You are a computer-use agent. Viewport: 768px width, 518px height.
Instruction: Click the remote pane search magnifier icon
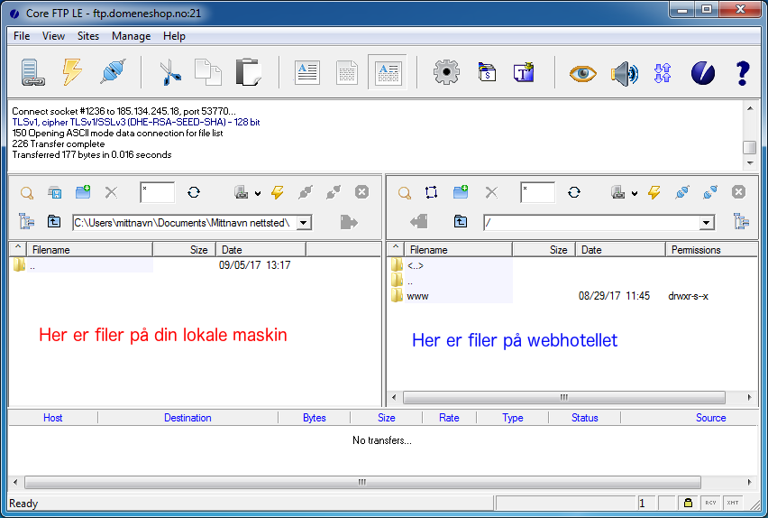tap(405, 193)
